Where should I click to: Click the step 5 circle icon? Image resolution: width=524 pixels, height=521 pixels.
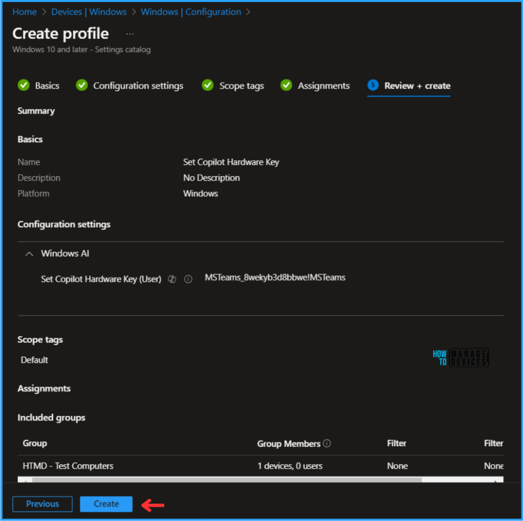pos(373,85)
